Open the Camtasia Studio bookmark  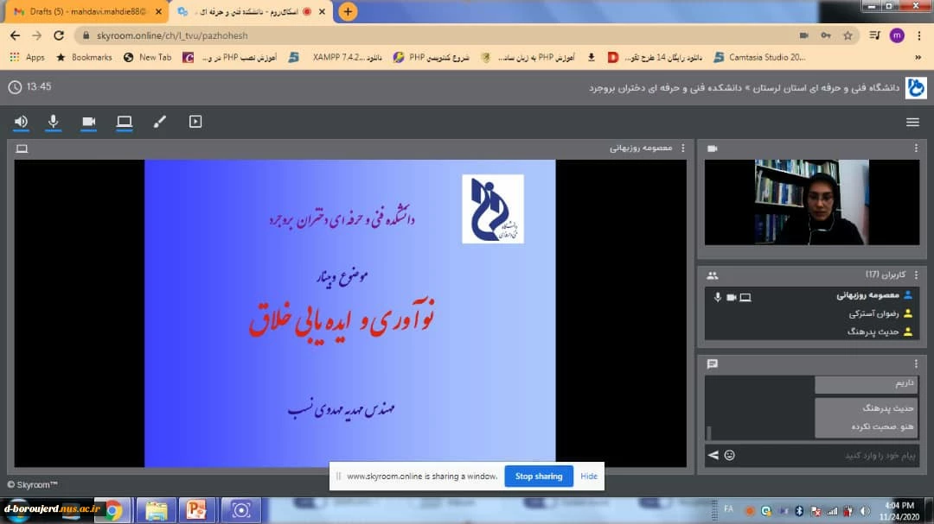[759, 57]
